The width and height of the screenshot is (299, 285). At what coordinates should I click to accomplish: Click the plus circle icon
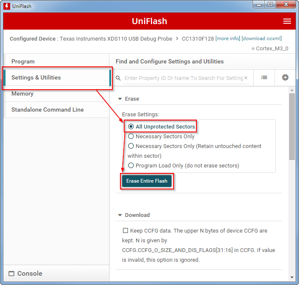click(285, 77)
